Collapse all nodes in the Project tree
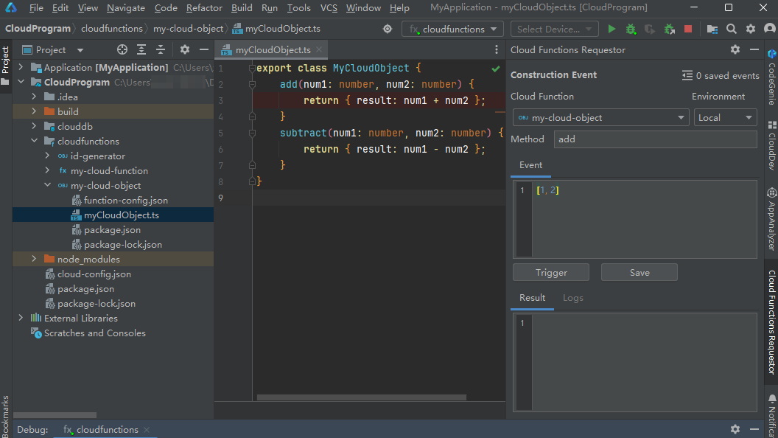The width and height of the screenshot is (778, 438). (x=159, y=49)
